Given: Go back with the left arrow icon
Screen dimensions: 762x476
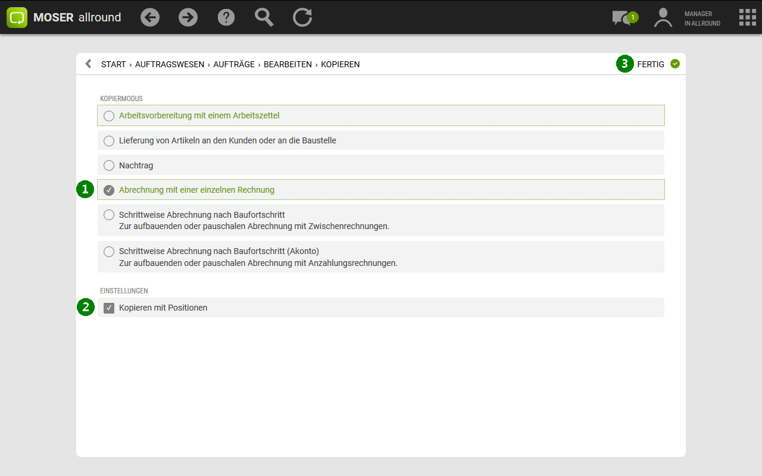Looking at the screenshot, I should coord(150,17).
